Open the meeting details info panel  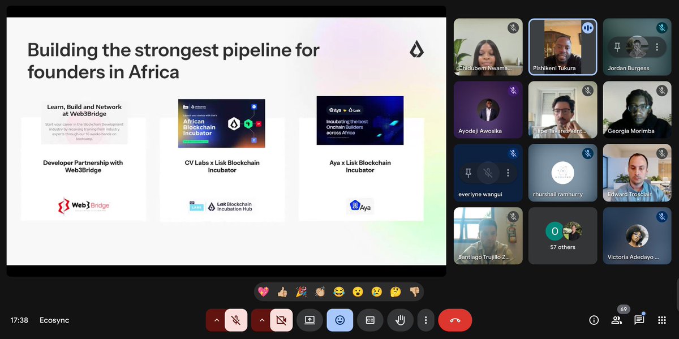point(594,320)
